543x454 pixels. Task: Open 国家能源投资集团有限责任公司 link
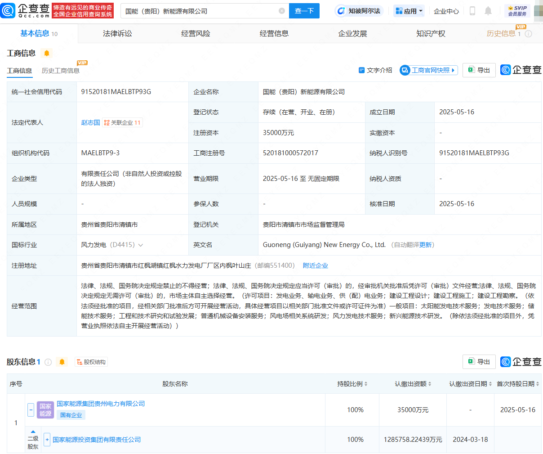coord(97,440)
